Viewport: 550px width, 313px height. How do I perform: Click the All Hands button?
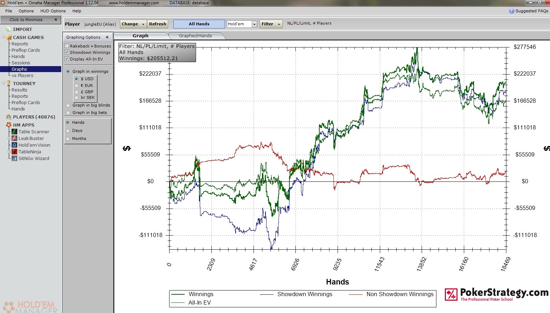199,24
